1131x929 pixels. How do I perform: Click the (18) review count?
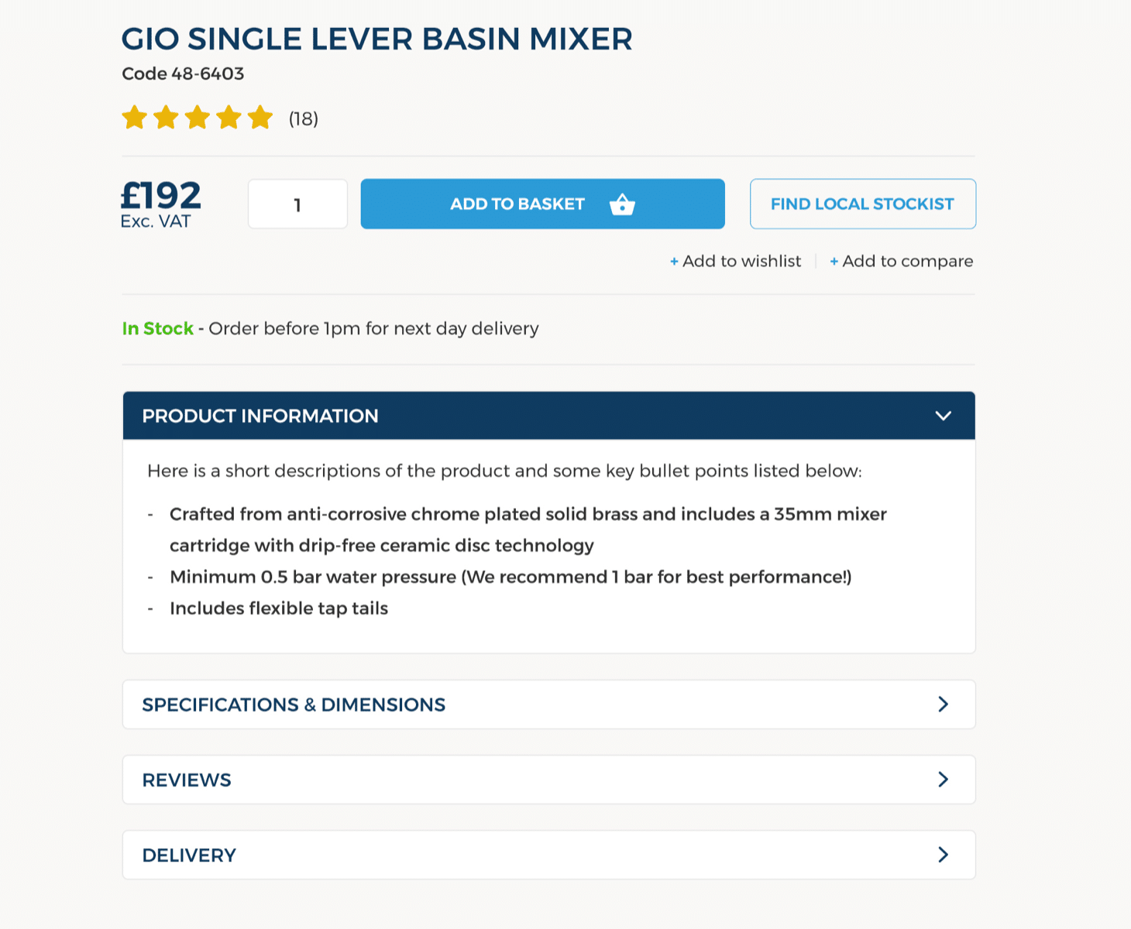tap(304, 118)
